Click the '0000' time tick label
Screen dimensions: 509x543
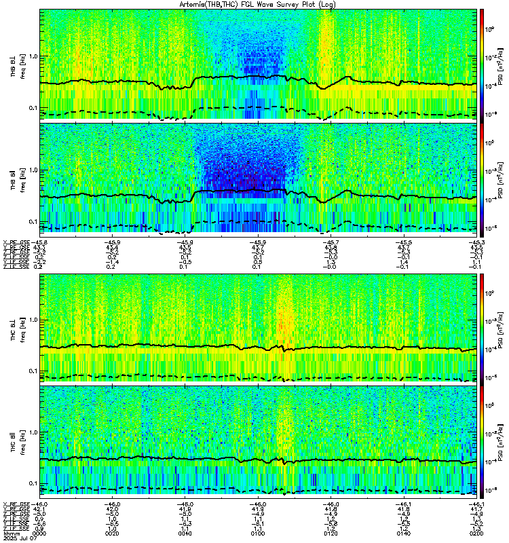tap(39, 533)
